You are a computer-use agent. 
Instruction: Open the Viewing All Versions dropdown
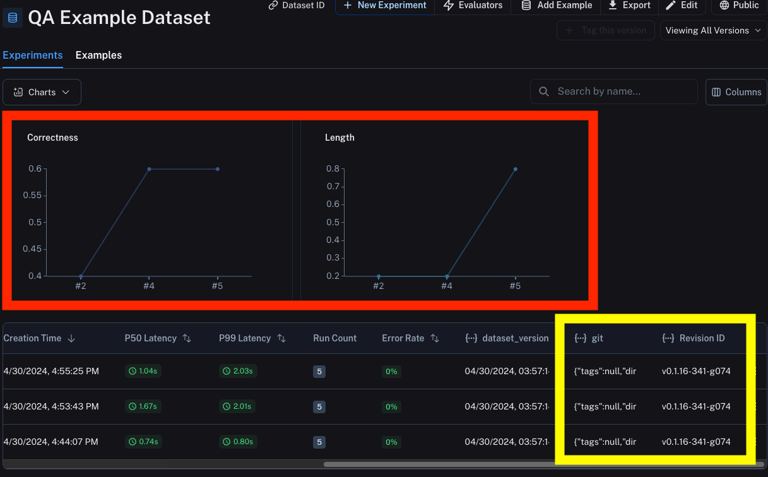(713, 30)
